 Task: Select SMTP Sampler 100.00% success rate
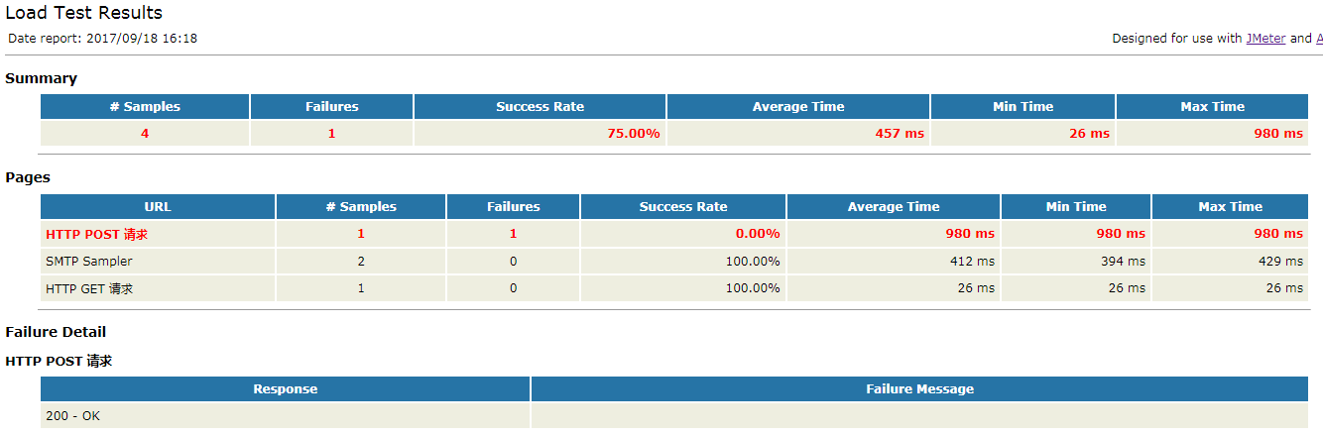753,262
